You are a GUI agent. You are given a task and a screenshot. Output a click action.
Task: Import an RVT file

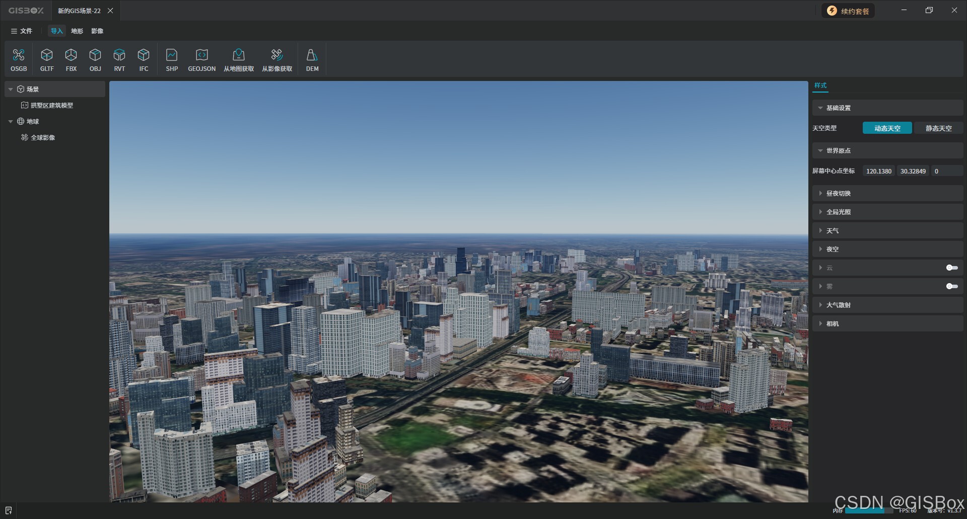[x=119, y=60]
